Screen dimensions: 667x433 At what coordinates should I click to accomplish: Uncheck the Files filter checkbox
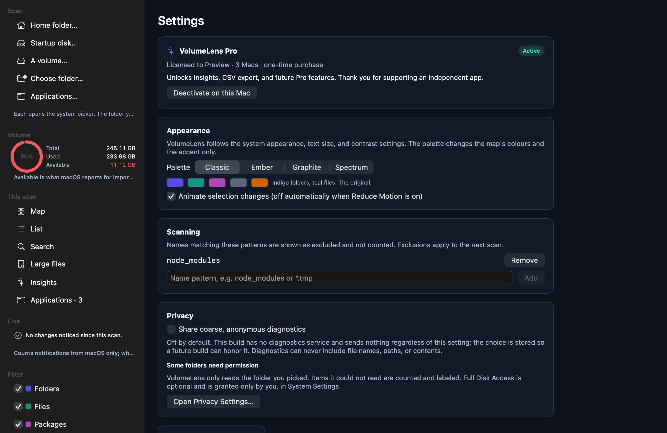click(18, 406)
